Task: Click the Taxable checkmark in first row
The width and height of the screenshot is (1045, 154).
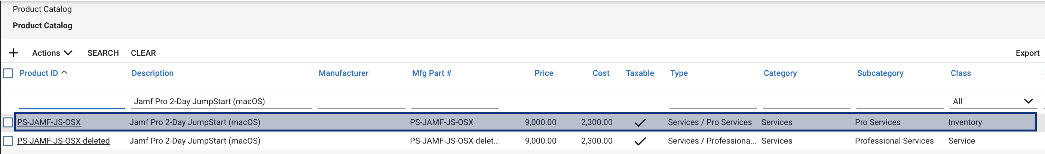Action: pyautogui.click(x=640, y=122)
